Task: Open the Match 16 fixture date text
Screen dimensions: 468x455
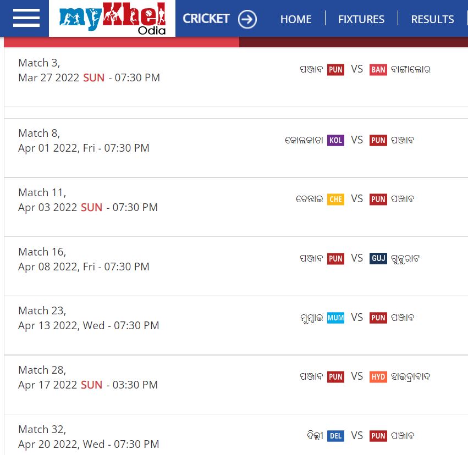Action: point(84,267)
